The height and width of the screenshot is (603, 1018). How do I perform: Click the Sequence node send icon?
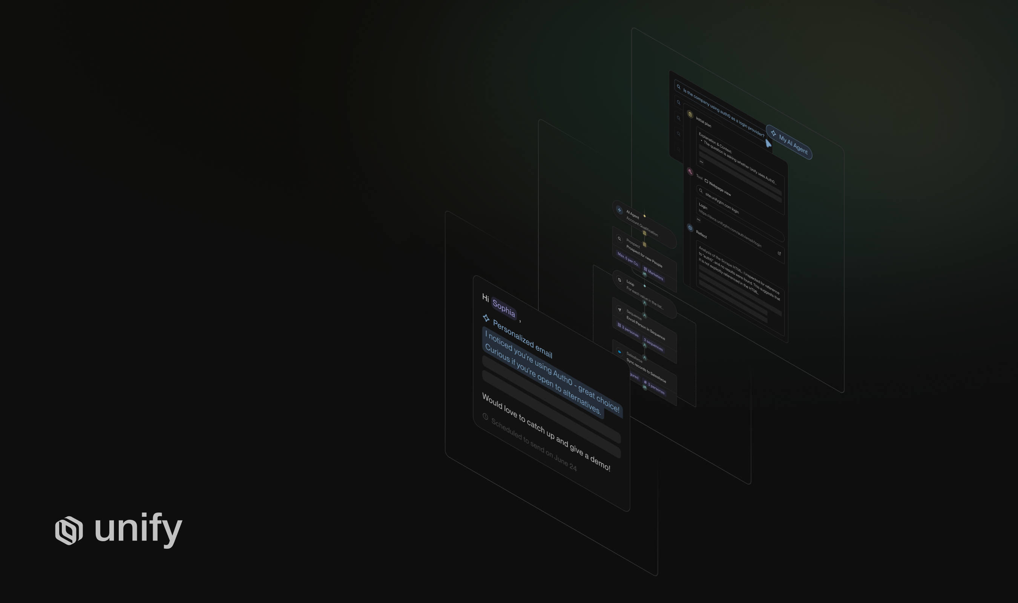click(619, 310)
